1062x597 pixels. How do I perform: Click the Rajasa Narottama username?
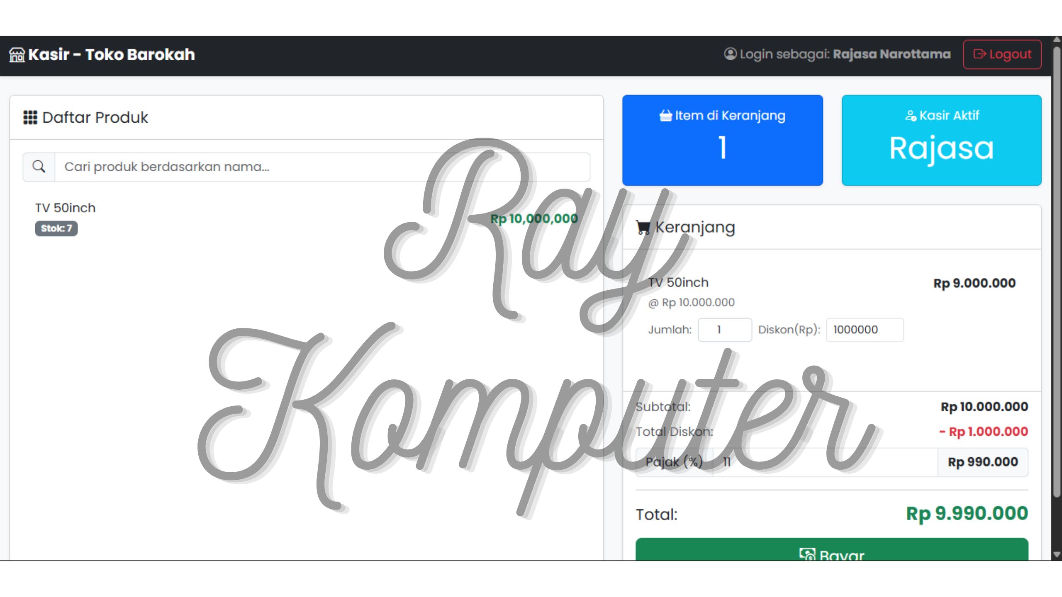(891, 54)
